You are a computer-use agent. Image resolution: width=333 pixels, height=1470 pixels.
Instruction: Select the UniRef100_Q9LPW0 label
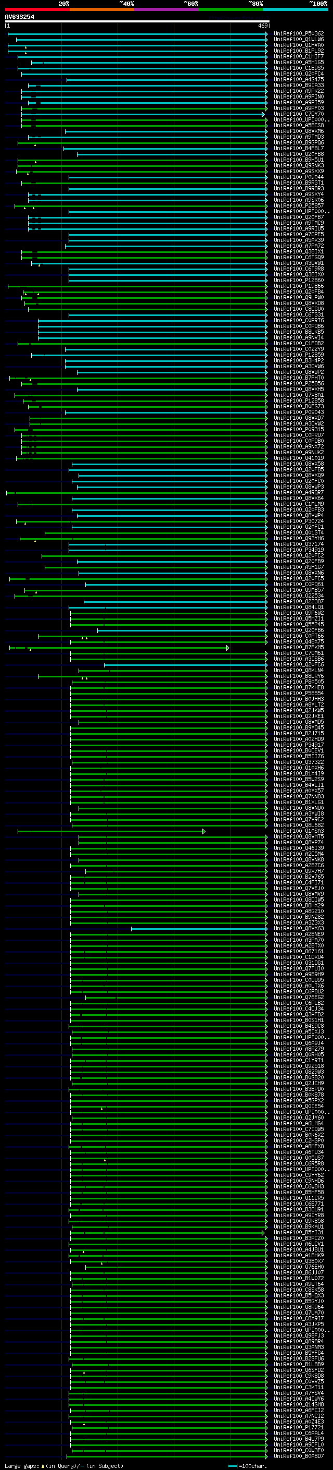click(x=299, y=297)
